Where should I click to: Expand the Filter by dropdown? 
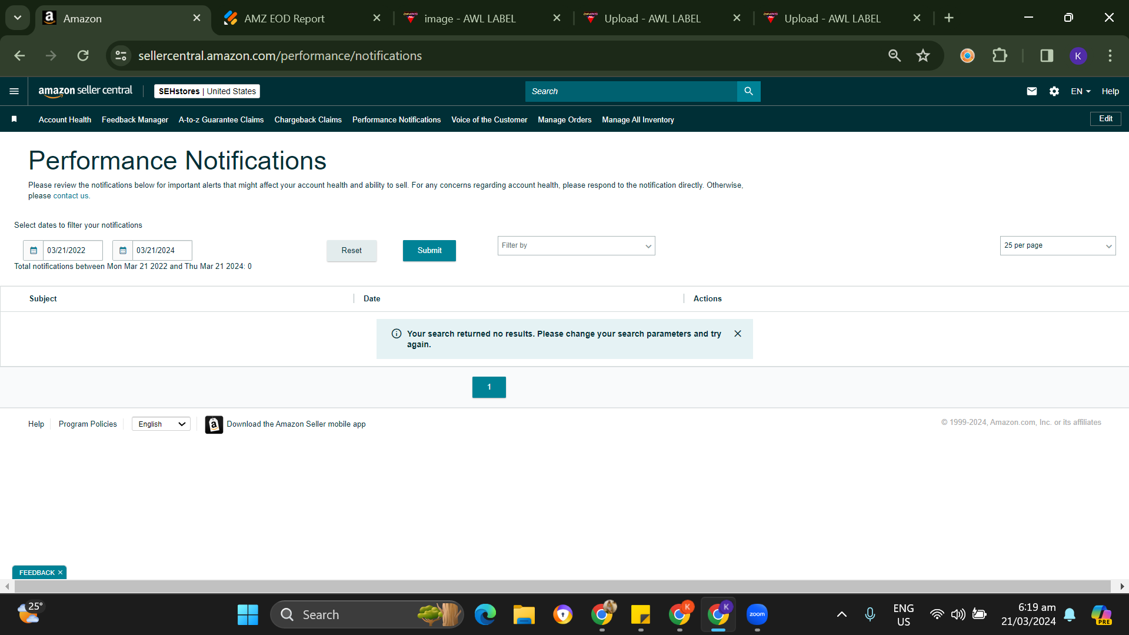576,245
